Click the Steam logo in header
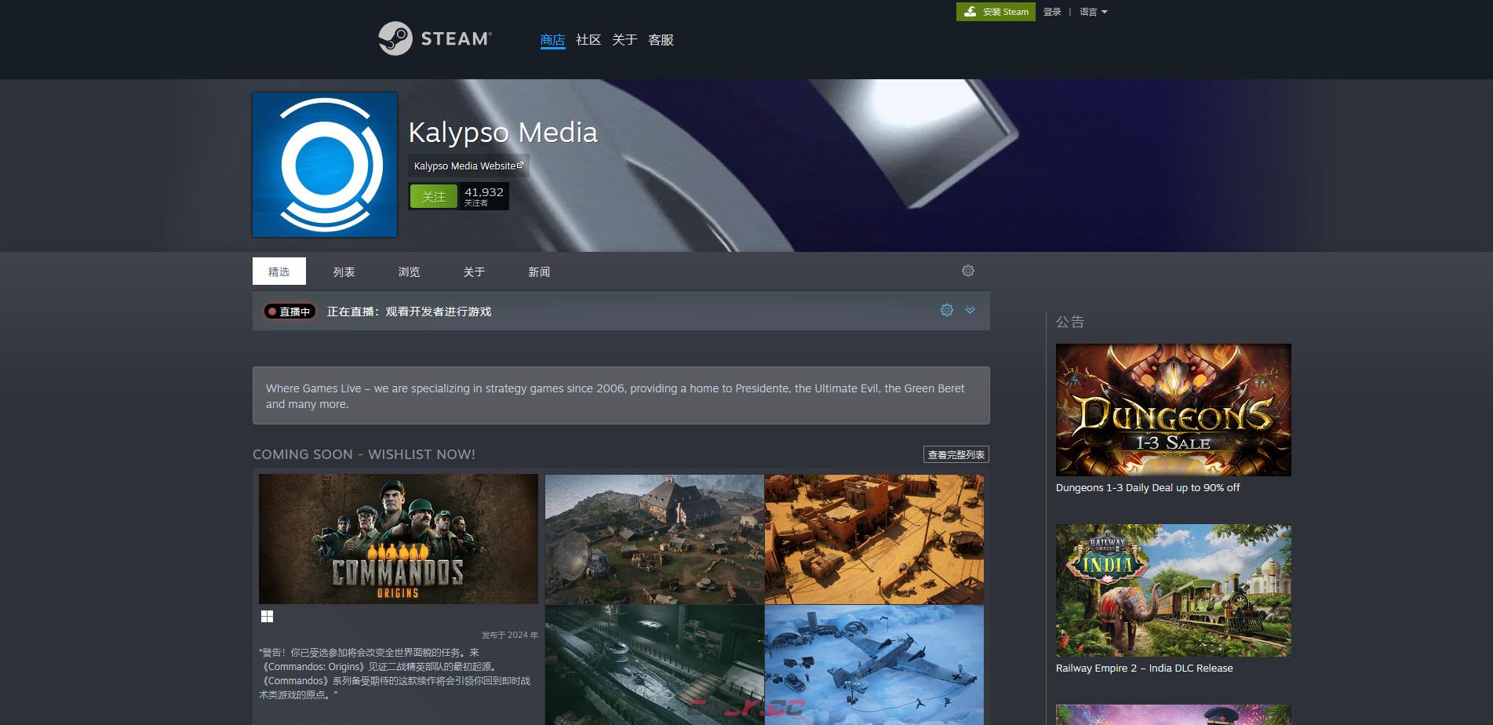1493x725 pixels. pos(435,38)
